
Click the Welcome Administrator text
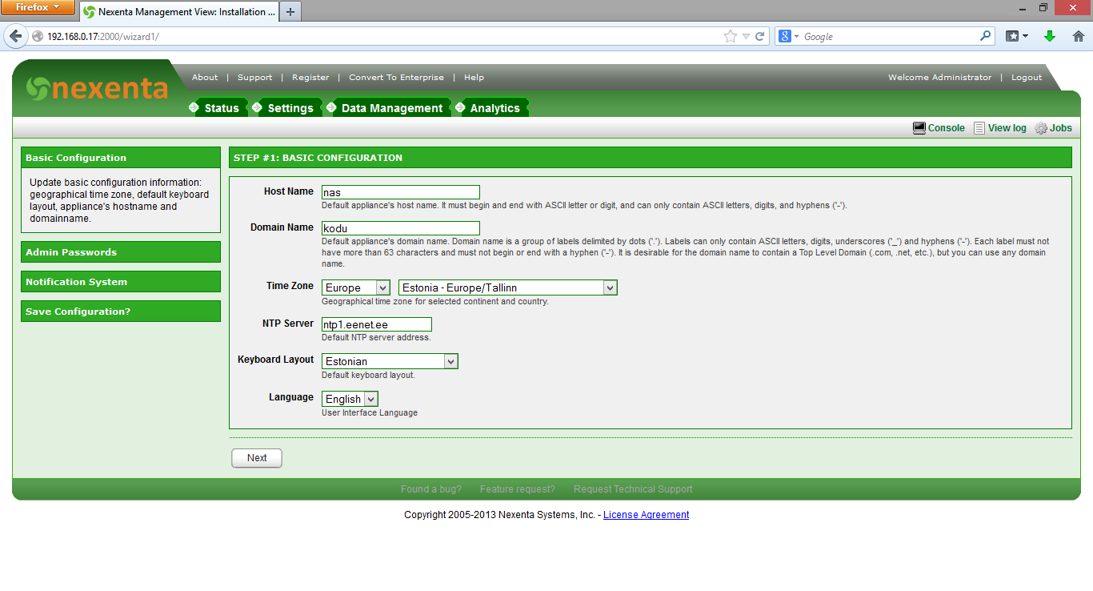pos(939,78)
